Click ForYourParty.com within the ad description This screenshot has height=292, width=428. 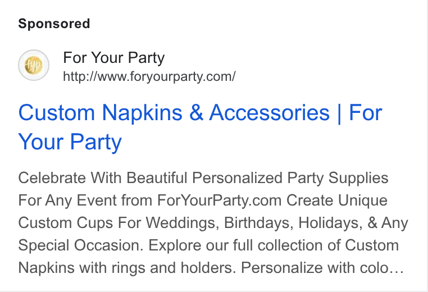(x=219, y=200)
